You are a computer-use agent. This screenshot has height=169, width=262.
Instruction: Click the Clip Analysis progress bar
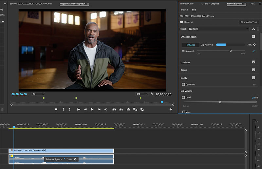(231, 45)
